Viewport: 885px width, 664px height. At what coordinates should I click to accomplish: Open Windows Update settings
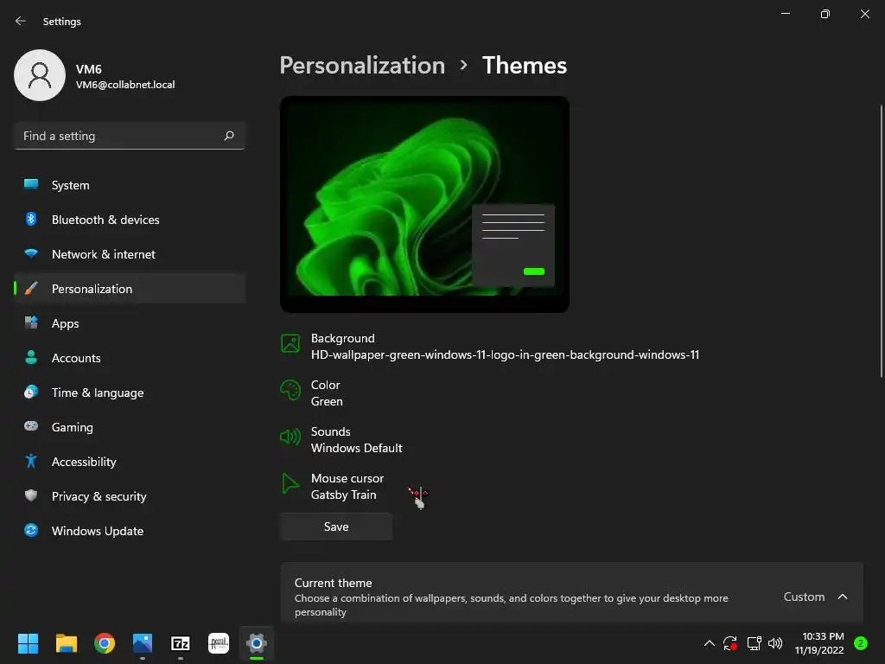(x=130, y=531)
